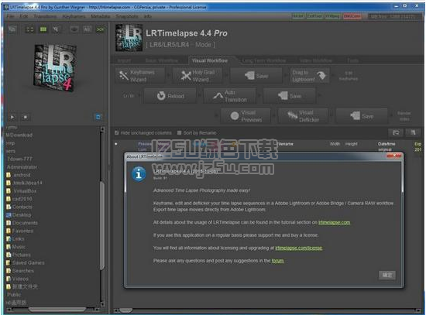This screenshot has height=315, width=426.
Task: Click the Width column header
Action: click(335, 144)
